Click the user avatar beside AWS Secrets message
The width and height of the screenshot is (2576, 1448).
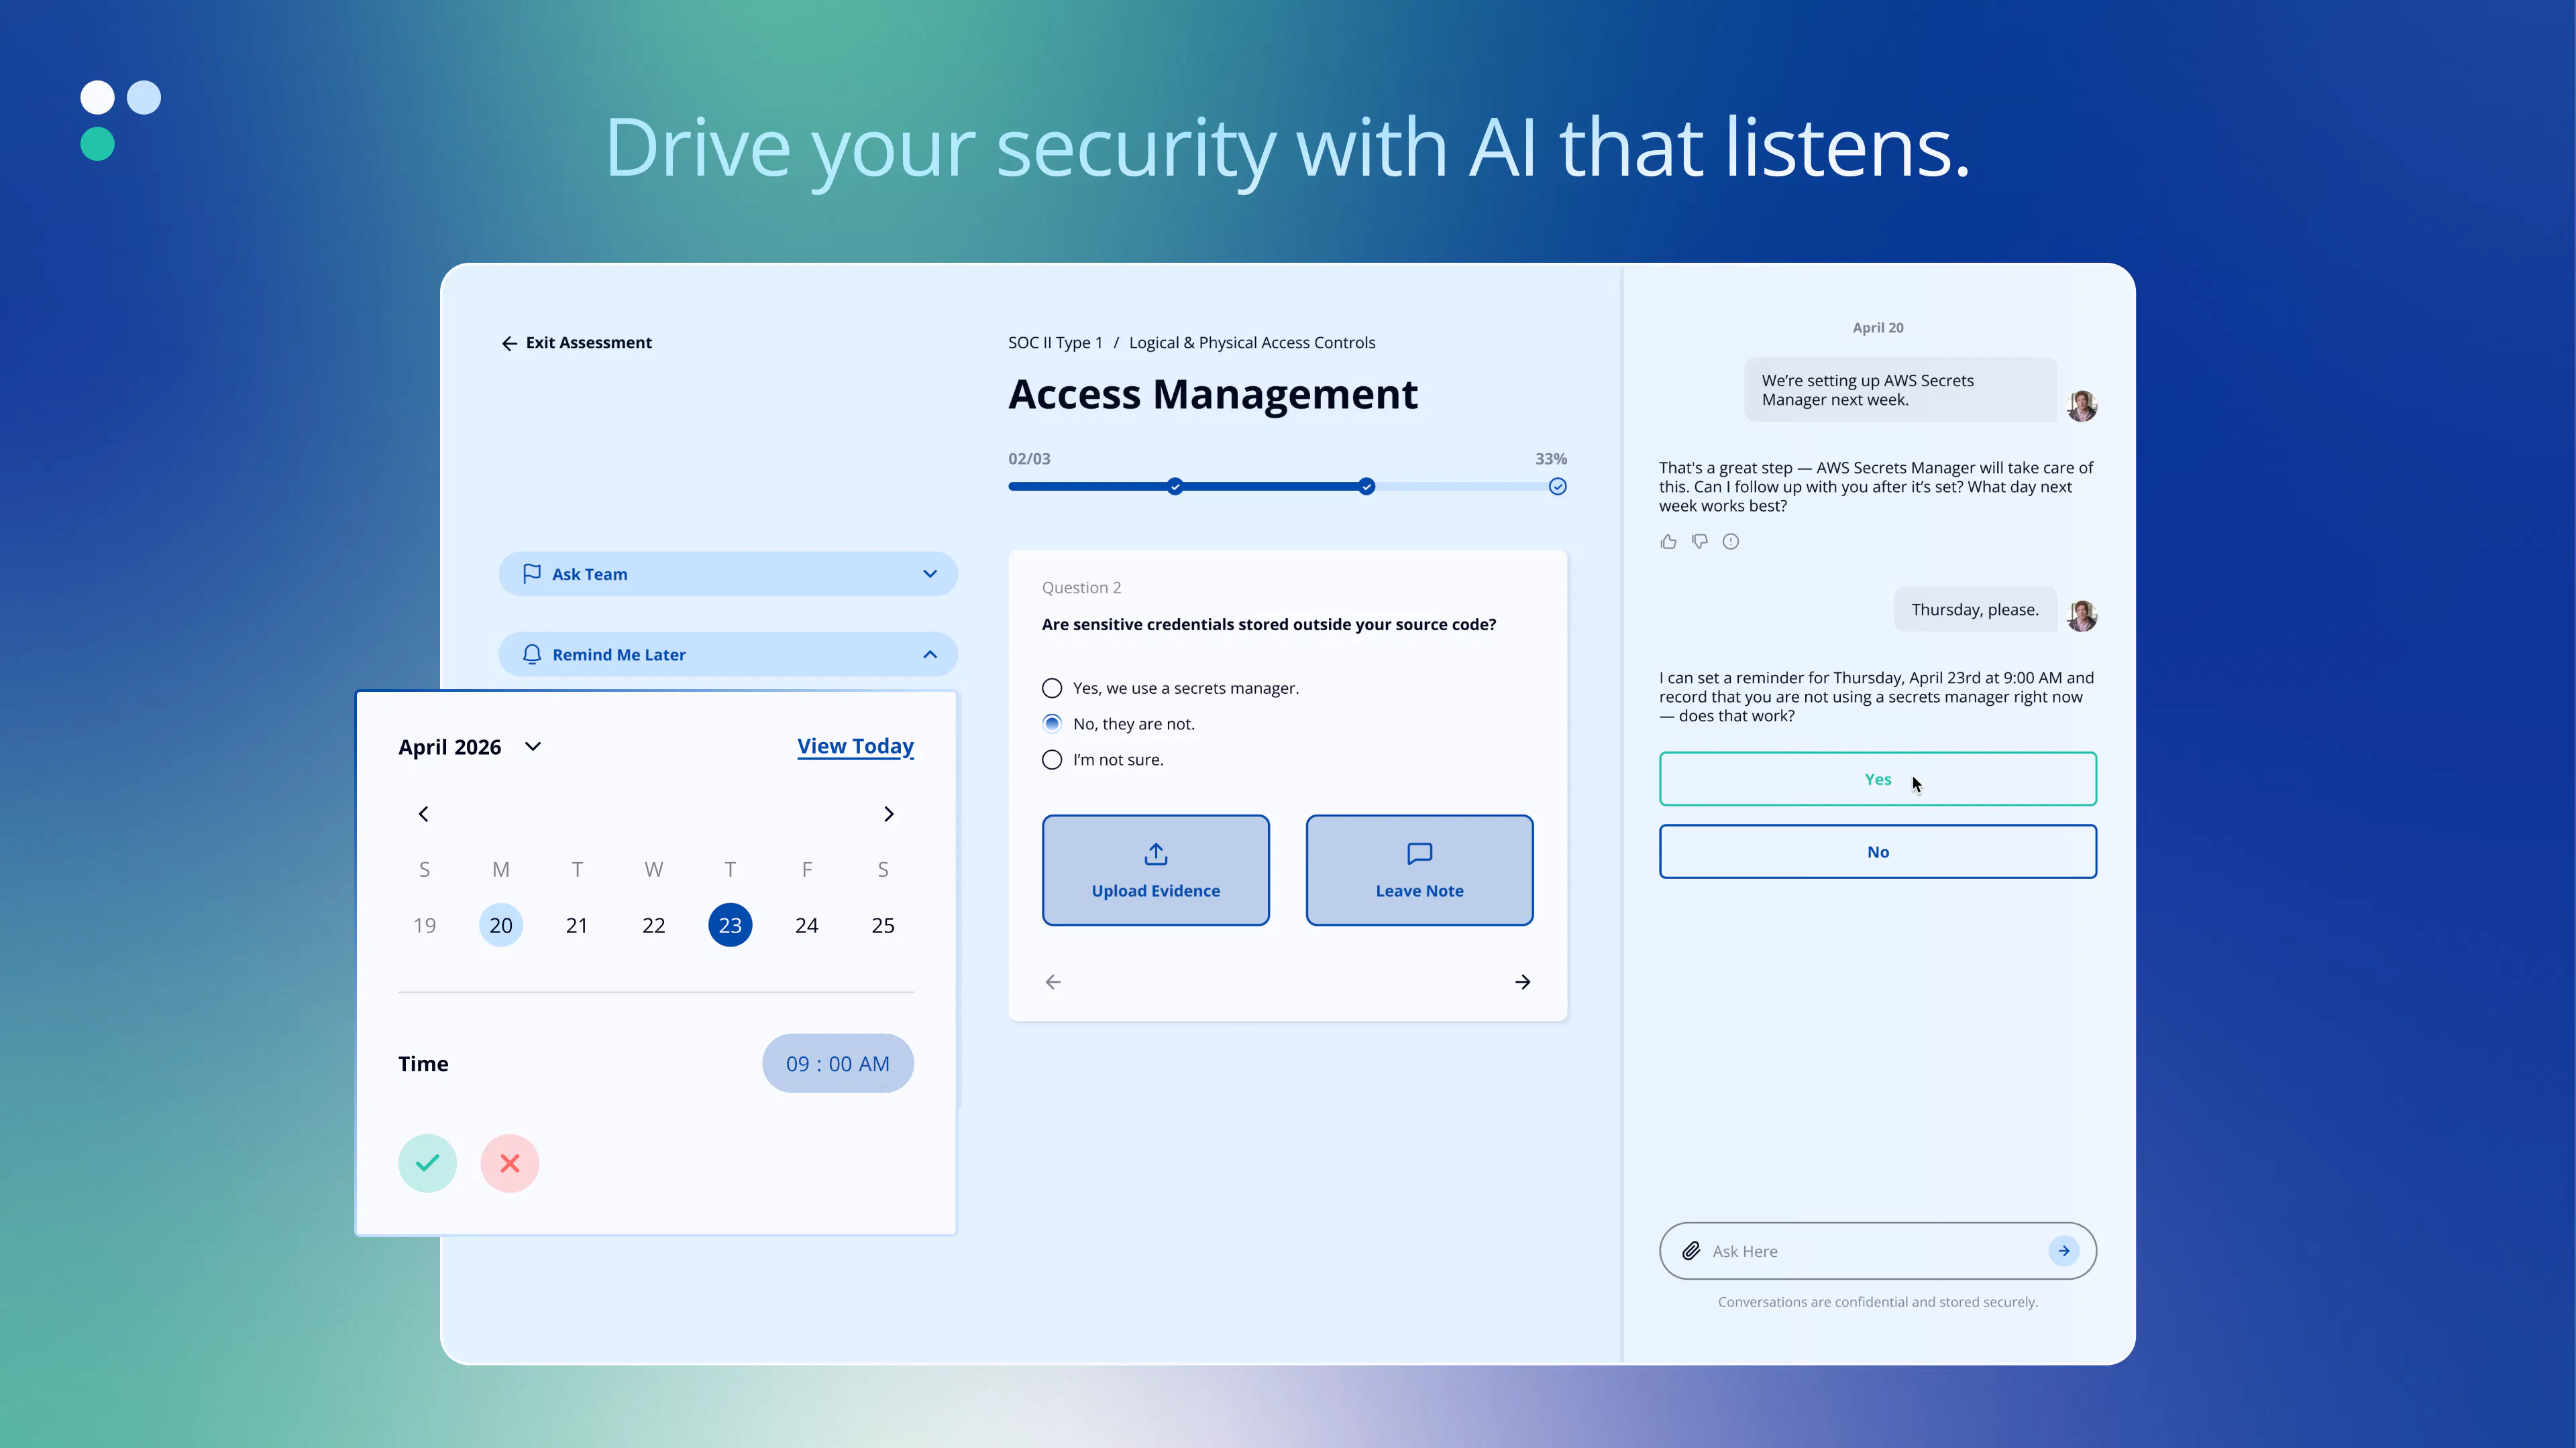click(2082, 406)
